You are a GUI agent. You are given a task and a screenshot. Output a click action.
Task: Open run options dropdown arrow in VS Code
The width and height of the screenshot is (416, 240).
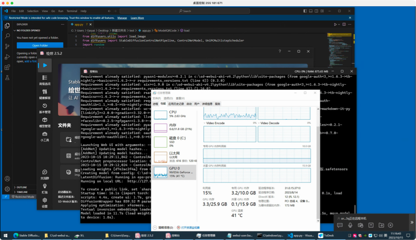(x=339, y=24)
